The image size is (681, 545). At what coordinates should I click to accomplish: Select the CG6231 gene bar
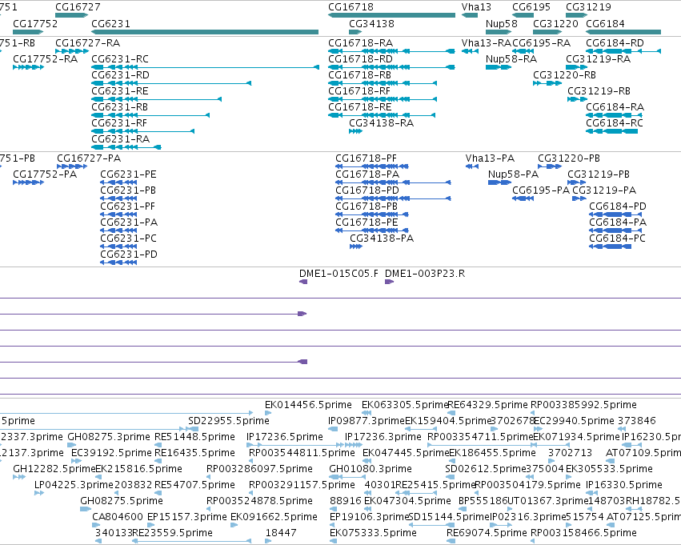click(205, 32)
